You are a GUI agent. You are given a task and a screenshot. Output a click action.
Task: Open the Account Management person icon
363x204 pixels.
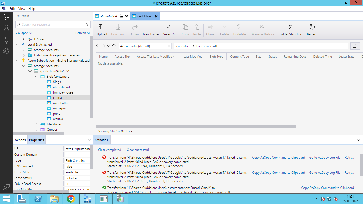point(6,28)
